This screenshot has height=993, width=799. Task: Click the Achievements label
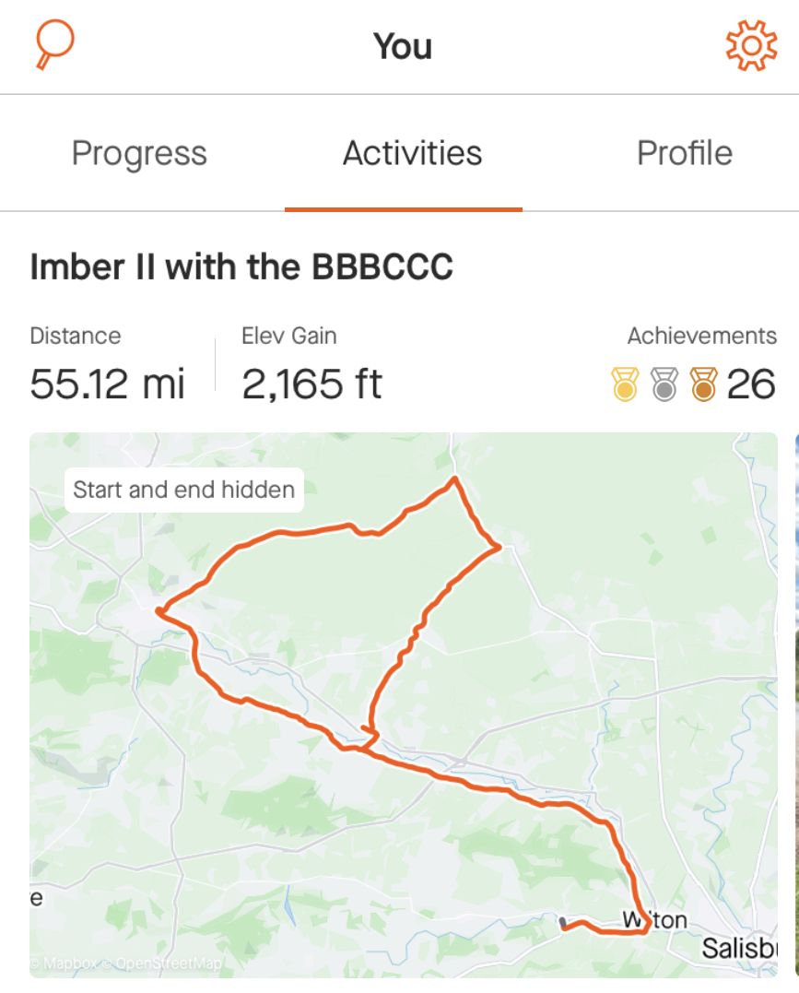coord(701,336)
